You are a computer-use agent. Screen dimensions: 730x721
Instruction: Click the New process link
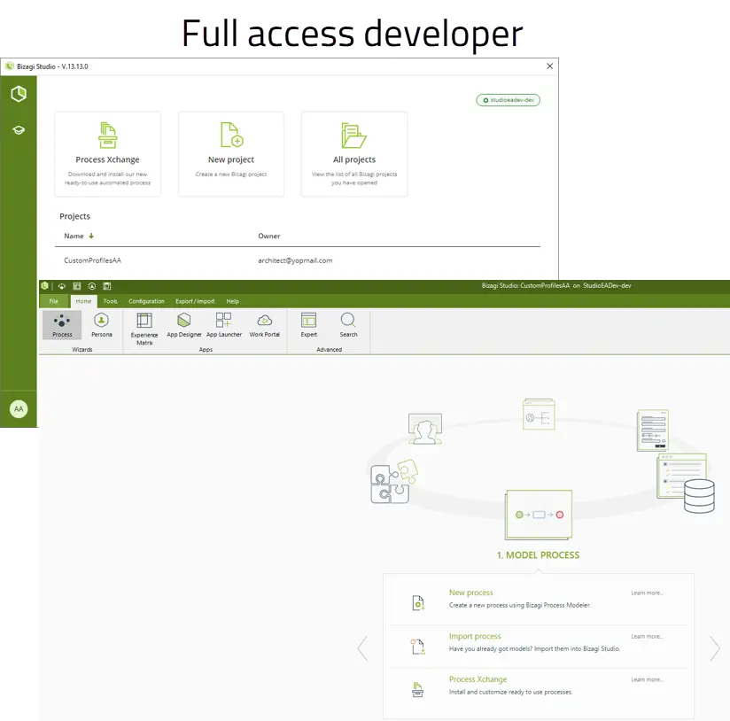pyautogui.click(x=470, y=593)
